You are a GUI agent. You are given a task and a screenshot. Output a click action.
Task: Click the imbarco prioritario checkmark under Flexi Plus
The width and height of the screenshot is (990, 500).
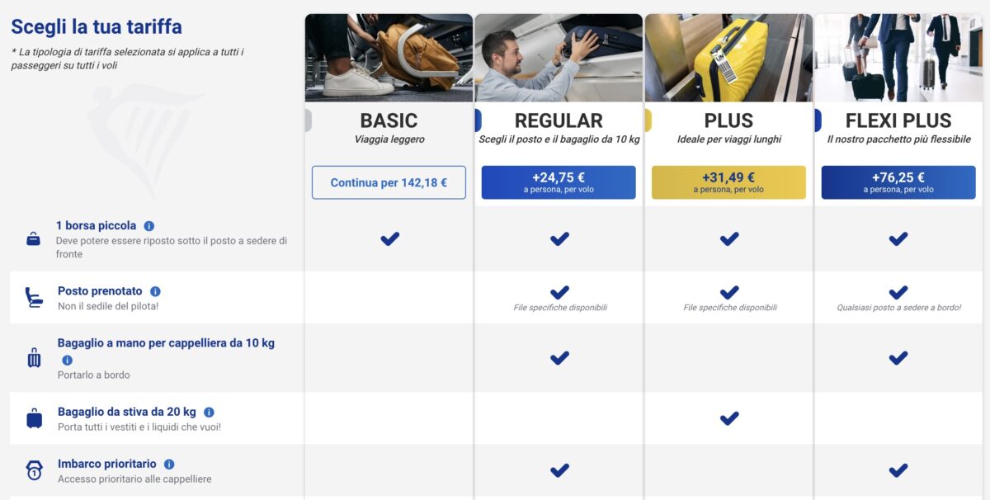898,469
